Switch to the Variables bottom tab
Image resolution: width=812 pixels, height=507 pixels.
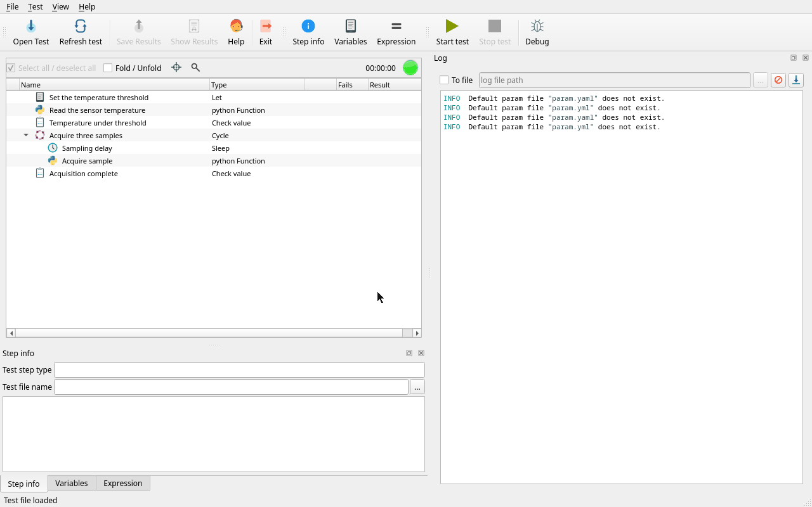pyautogui.click(x=72, y=483)
